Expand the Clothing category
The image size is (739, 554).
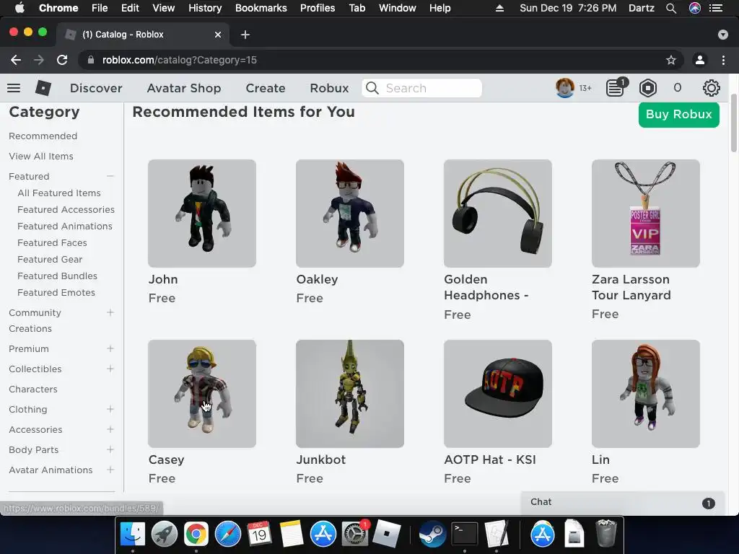(x=110, y=409)
